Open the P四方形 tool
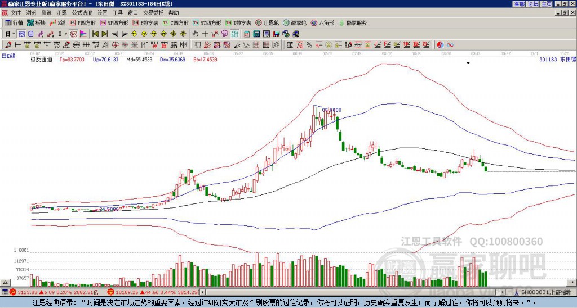The image size is (577, 308). [83, 22]
